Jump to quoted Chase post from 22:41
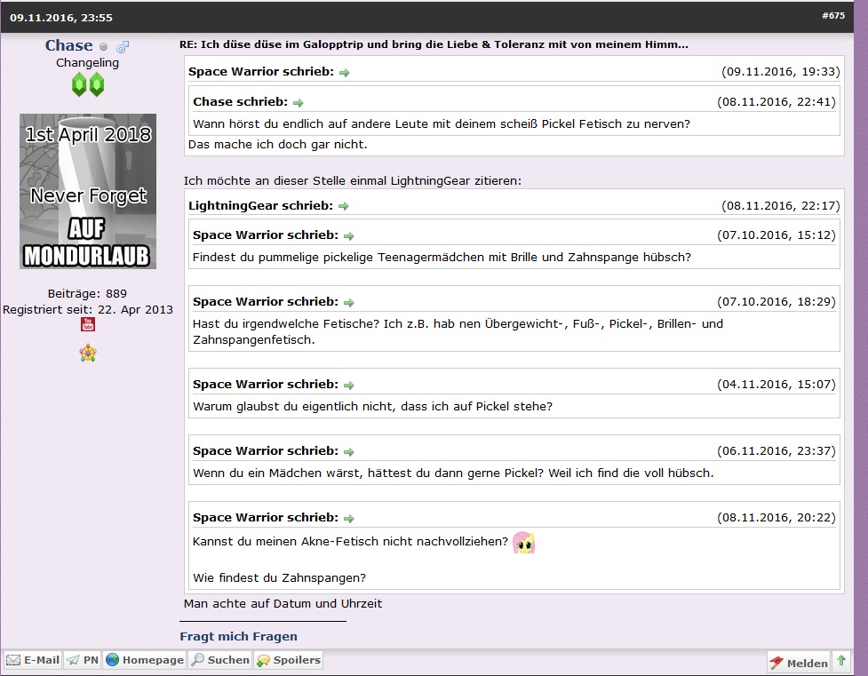This screenshot has width=868, height=676. [299, 102]
